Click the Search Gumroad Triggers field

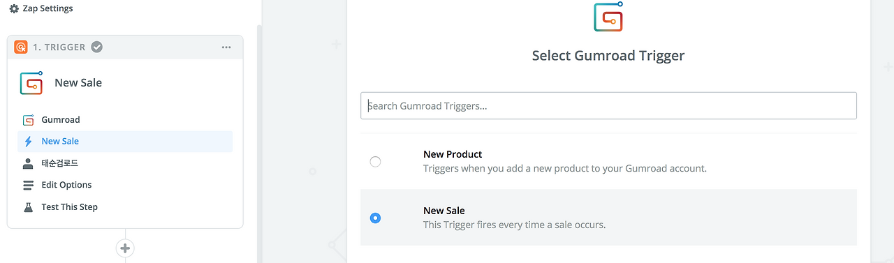[x=608, y=105]
